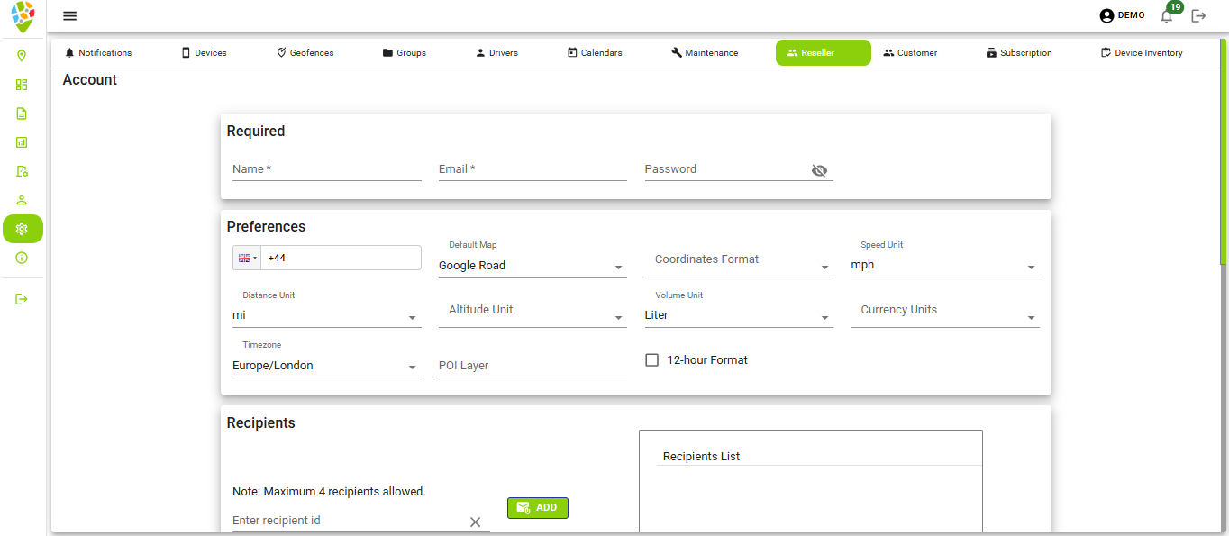Viewport: 1229px width, 536px height.
Task: Click the ADD recipient button
Action: point(537,507)
